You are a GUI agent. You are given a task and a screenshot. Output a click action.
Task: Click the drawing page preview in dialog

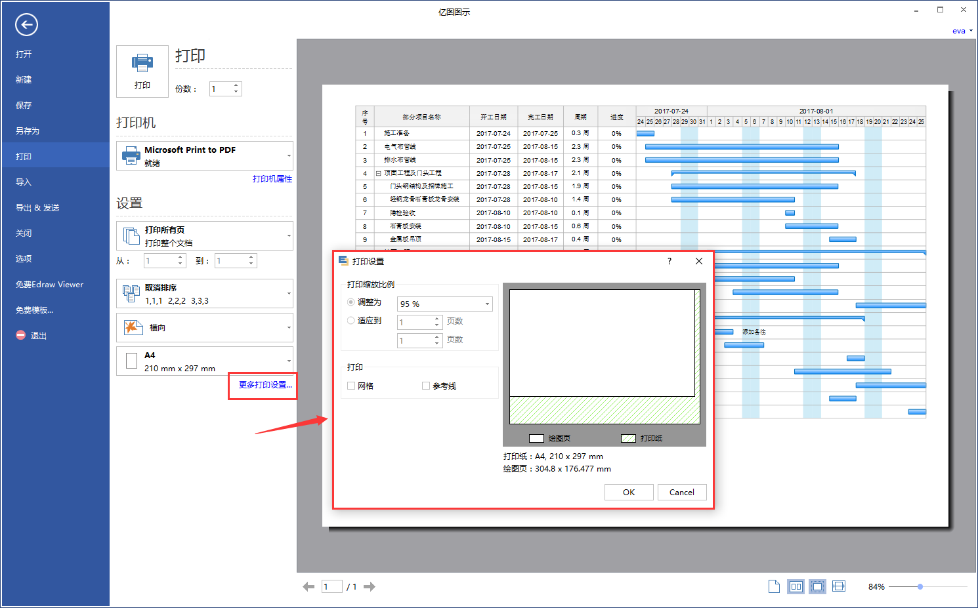click(x=602, y=343)
